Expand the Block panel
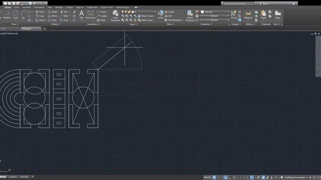Viewport: 321px width, 180px height. point(171,24)
